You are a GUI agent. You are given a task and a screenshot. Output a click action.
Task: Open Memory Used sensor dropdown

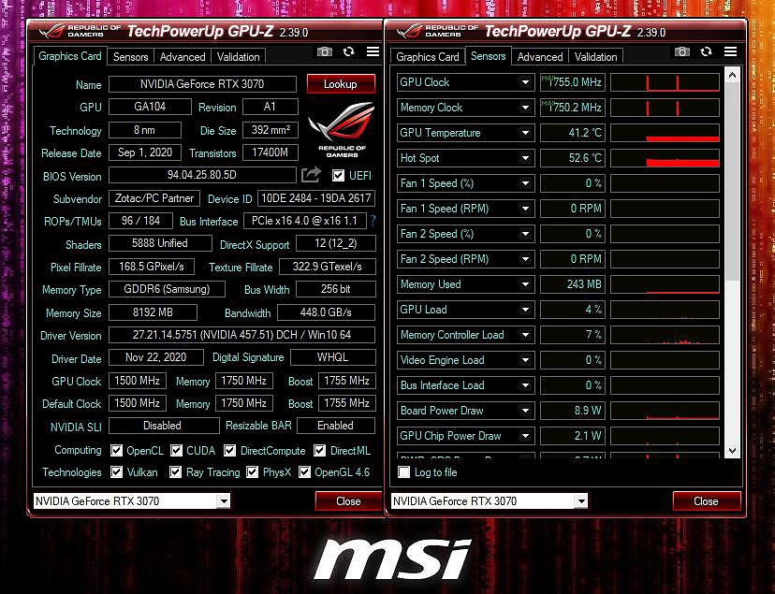[525, 284]
